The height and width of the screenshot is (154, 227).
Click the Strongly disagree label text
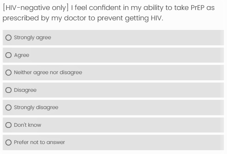tap(36, 108)
